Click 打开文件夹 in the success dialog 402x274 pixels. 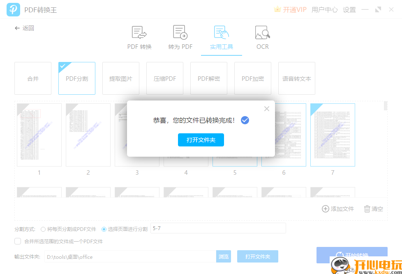tap(201, 140)
